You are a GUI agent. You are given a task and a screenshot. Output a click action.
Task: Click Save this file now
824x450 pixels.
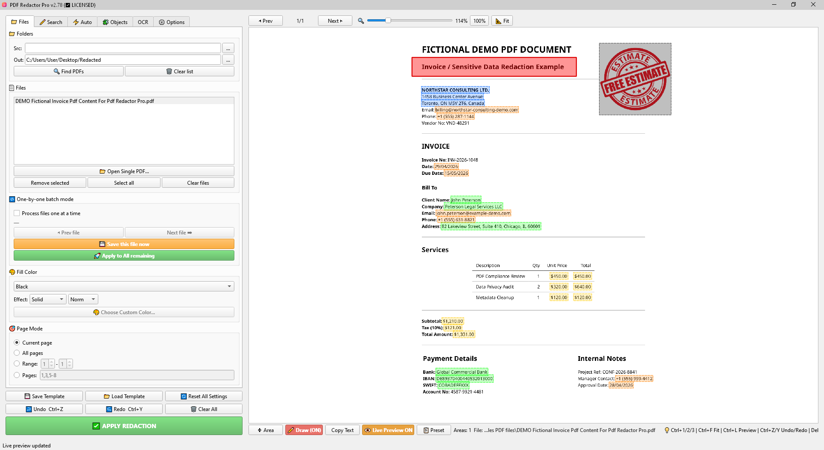coord(124,244)
